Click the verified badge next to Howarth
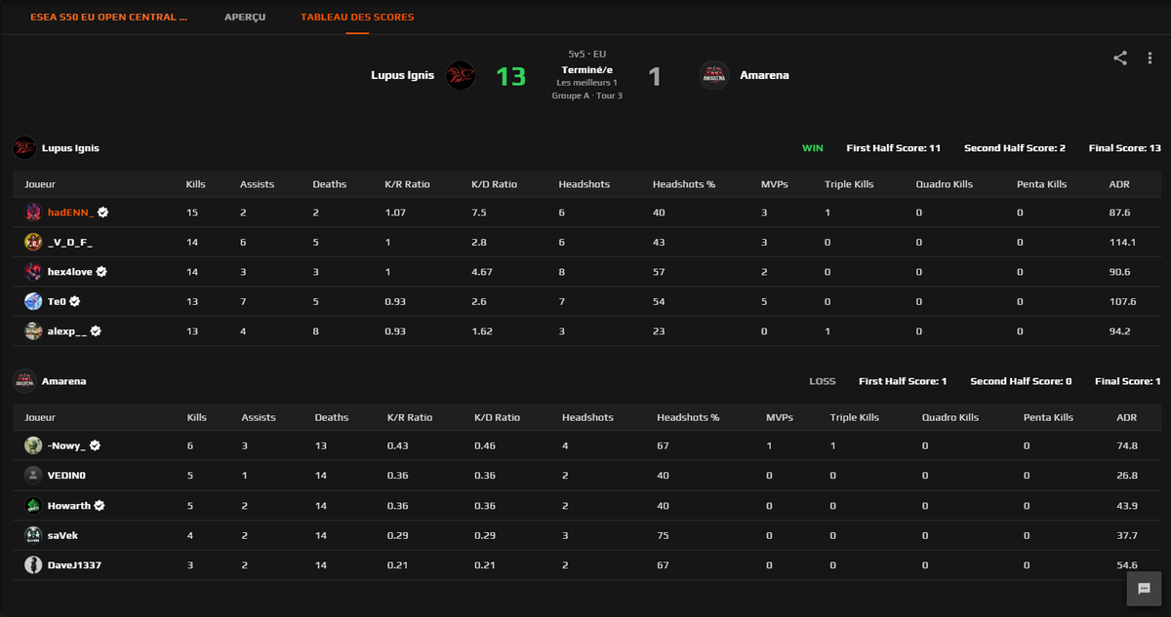The width and height of the screenshot is (1171, 617). (x=100, y=506)
